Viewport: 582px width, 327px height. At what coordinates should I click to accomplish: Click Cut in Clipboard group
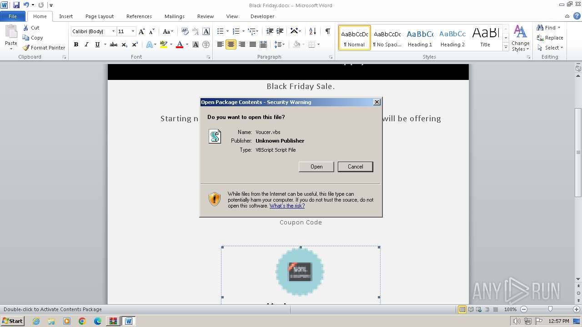point(31,28)
